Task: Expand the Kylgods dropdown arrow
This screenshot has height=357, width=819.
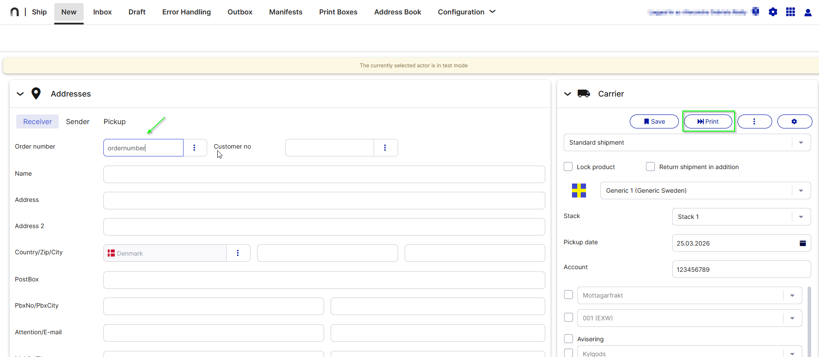Action: pos(792,354)
